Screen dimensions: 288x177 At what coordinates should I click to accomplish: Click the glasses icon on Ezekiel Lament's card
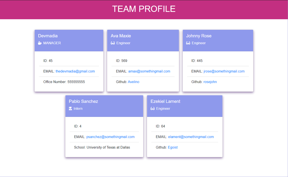[153, 109]
